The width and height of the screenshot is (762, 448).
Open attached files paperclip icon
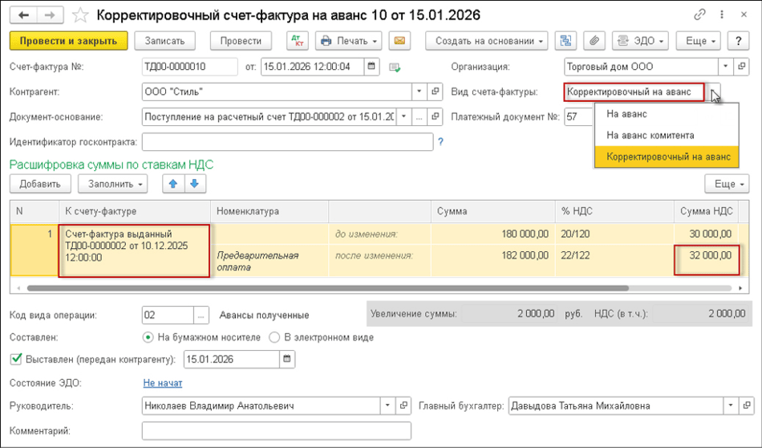coord(594,41)
